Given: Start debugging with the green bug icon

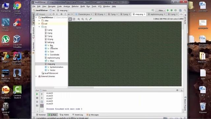Looking at the screenshot, I should point(171,10).
